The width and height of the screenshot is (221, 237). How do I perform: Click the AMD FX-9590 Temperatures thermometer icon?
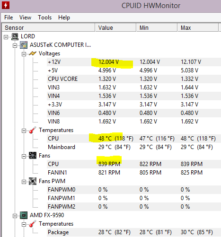(x=33, y=224)
